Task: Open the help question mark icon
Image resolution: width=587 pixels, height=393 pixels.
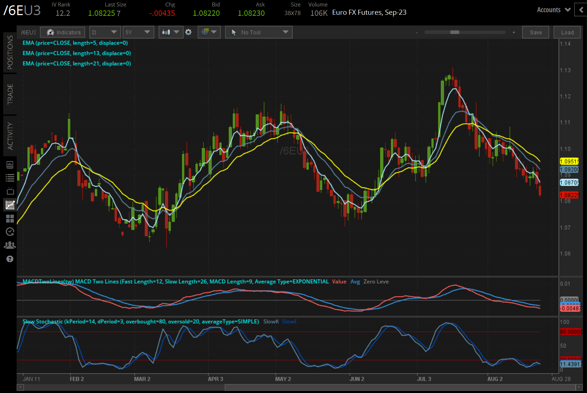Action: [10, 259]
